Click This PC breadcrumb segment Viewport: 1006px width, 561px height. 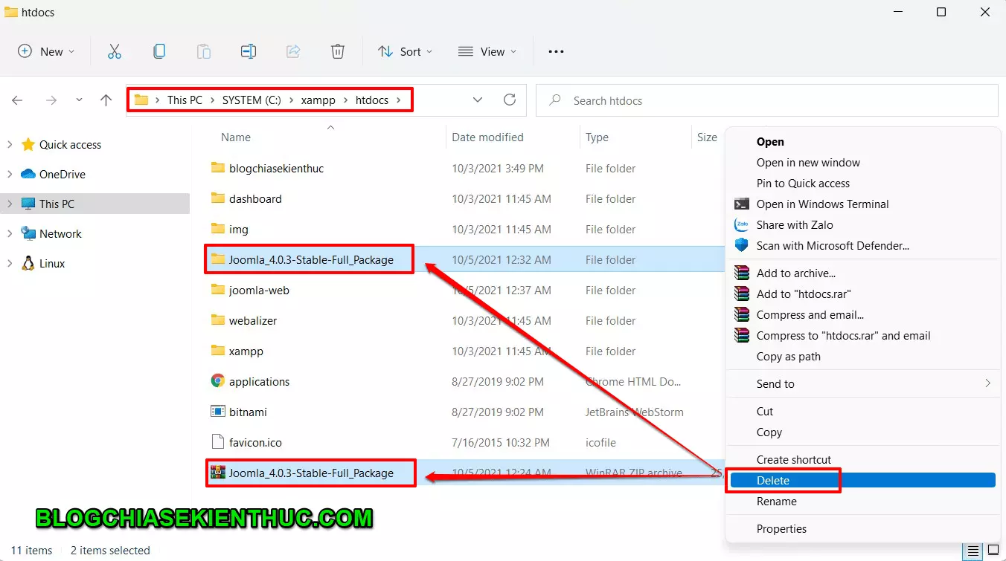(185, 100)
